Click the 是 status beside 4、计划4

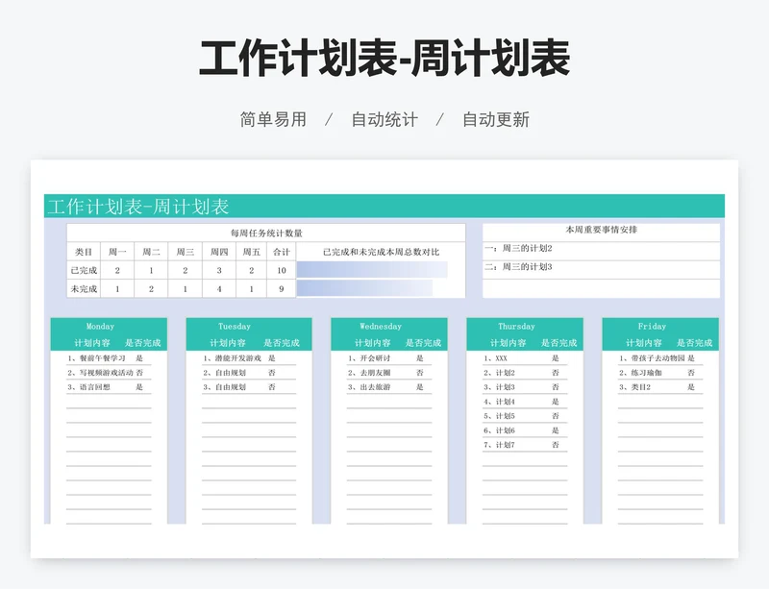(556, 402)
